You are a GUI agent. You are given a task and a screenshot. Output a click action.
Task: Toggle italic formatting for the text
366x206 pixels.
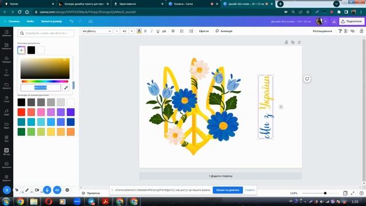152,31
